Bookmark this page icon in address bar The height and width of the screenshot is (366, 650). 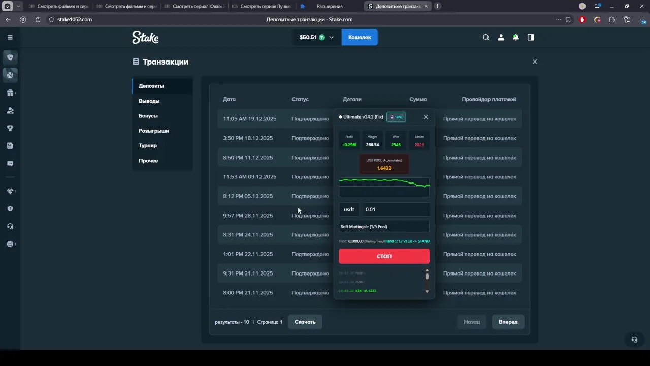tap(568, 19)
